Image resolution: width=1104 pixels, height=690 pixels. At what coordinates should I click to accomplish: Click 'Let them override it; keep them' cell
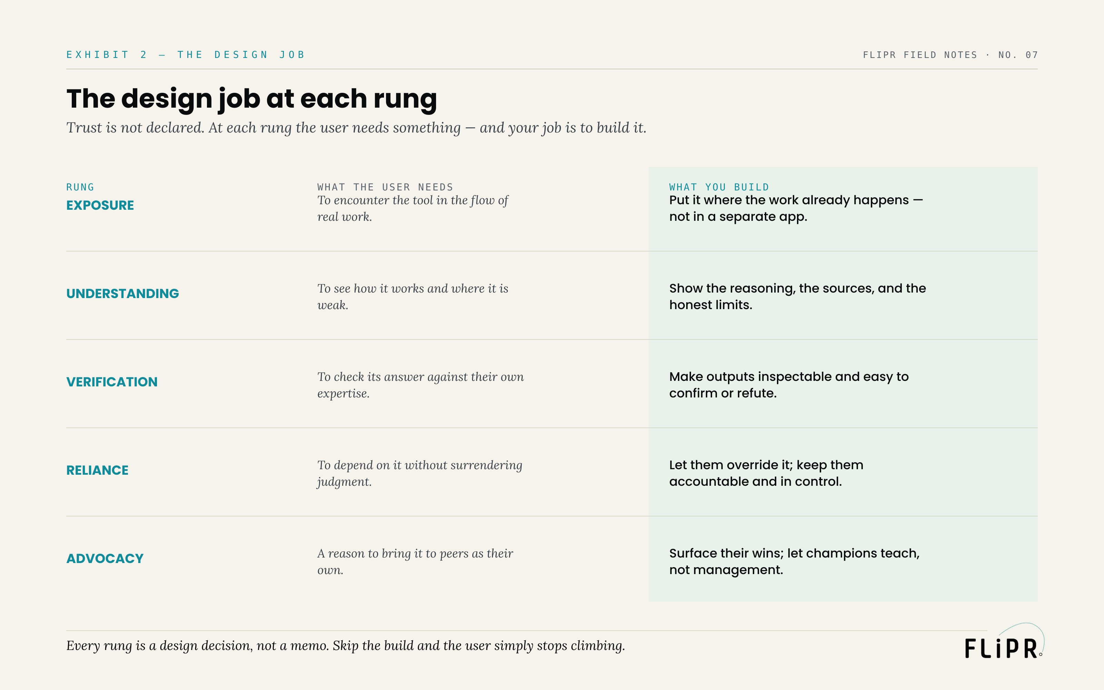pyautogui.click(x=766, y=473)
